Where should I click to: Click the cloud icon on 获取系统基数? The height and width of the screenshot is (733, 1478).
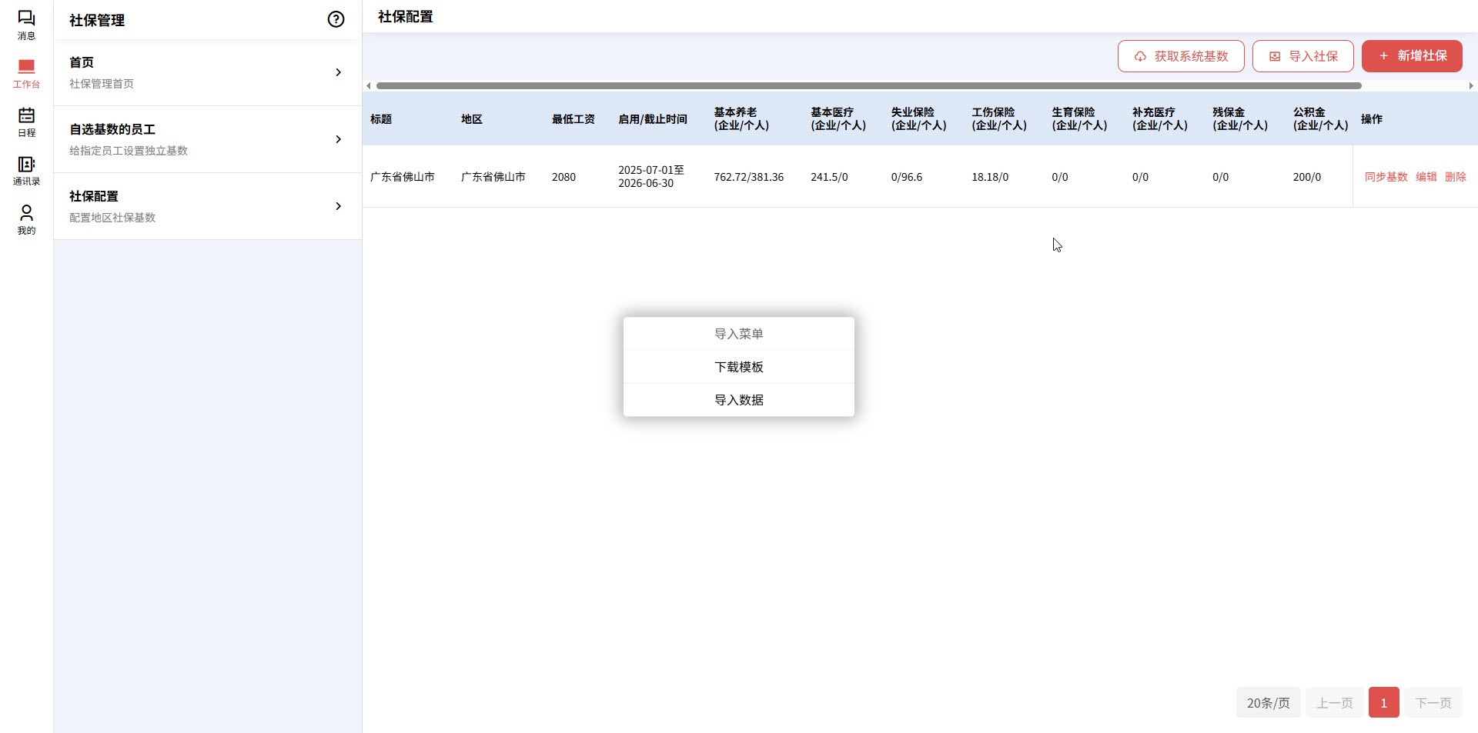[1139, 56]
